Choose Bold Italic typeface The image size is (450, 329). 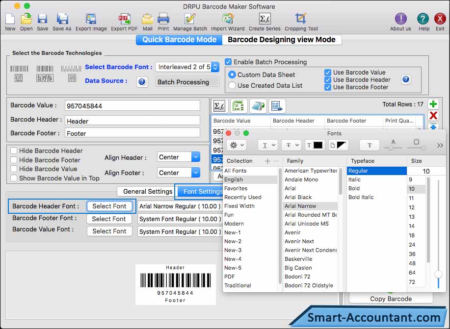(361, 197)
